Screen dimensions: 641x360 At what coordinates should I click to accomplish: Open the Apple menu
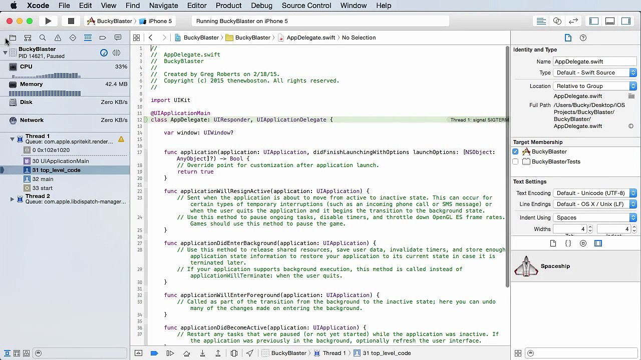coord(14,5)
